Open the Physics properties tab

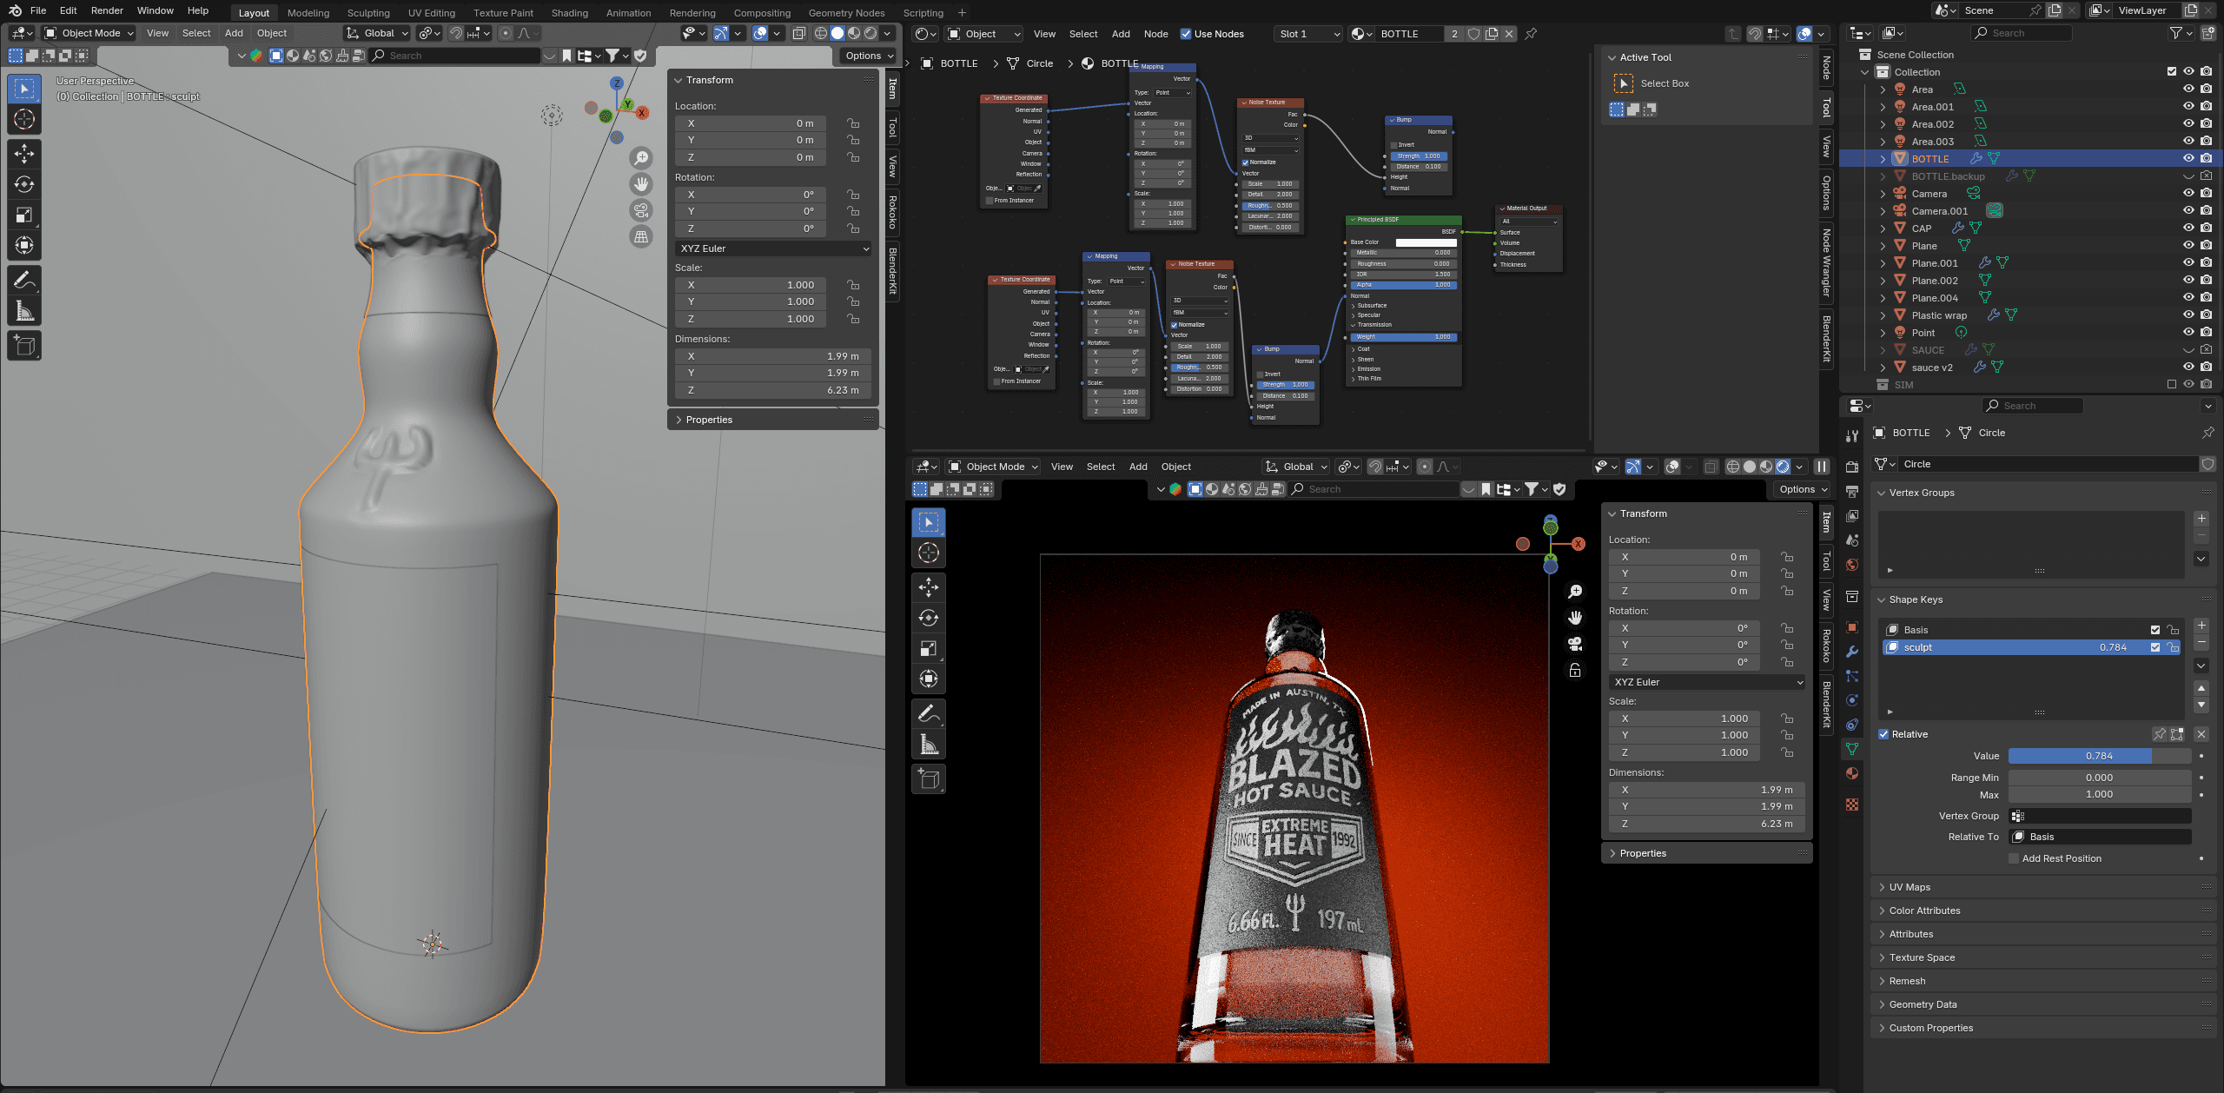click(x=1852, y=700)
